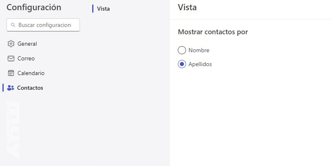Go to the Correo settings label
The width and height of the screenshot is (332, 166).
[26, 58]
